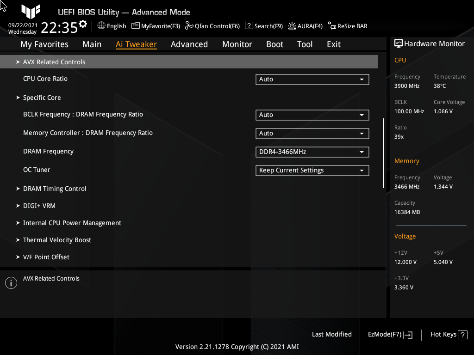Click DRAM Frequency label

[48, 151]
